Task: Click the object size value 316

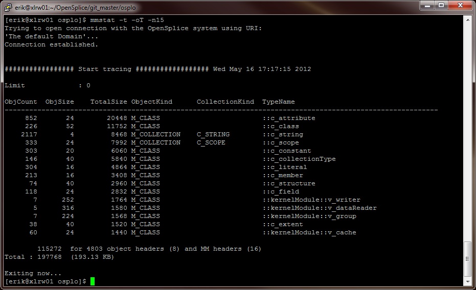Action: 67,208
